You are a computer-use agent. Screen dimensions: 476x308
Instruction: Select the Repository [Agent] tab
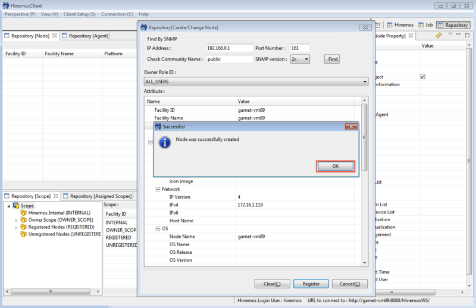pyautogui.click(x=85, y=36)
